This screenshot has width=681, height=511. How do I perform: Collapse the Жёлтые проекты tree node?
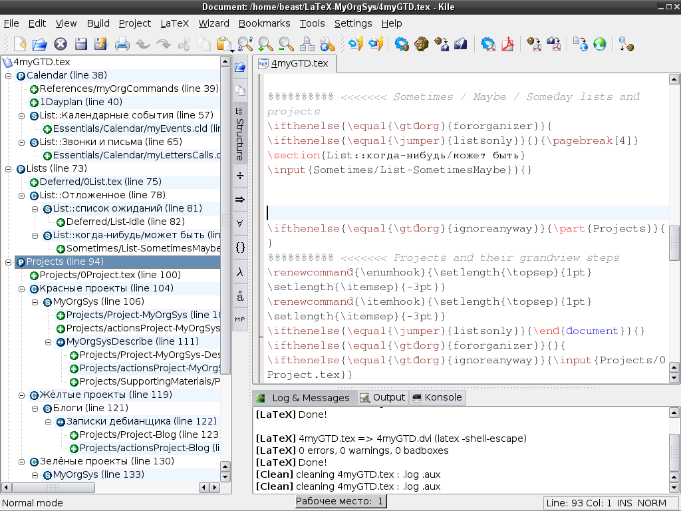[21, 395]
